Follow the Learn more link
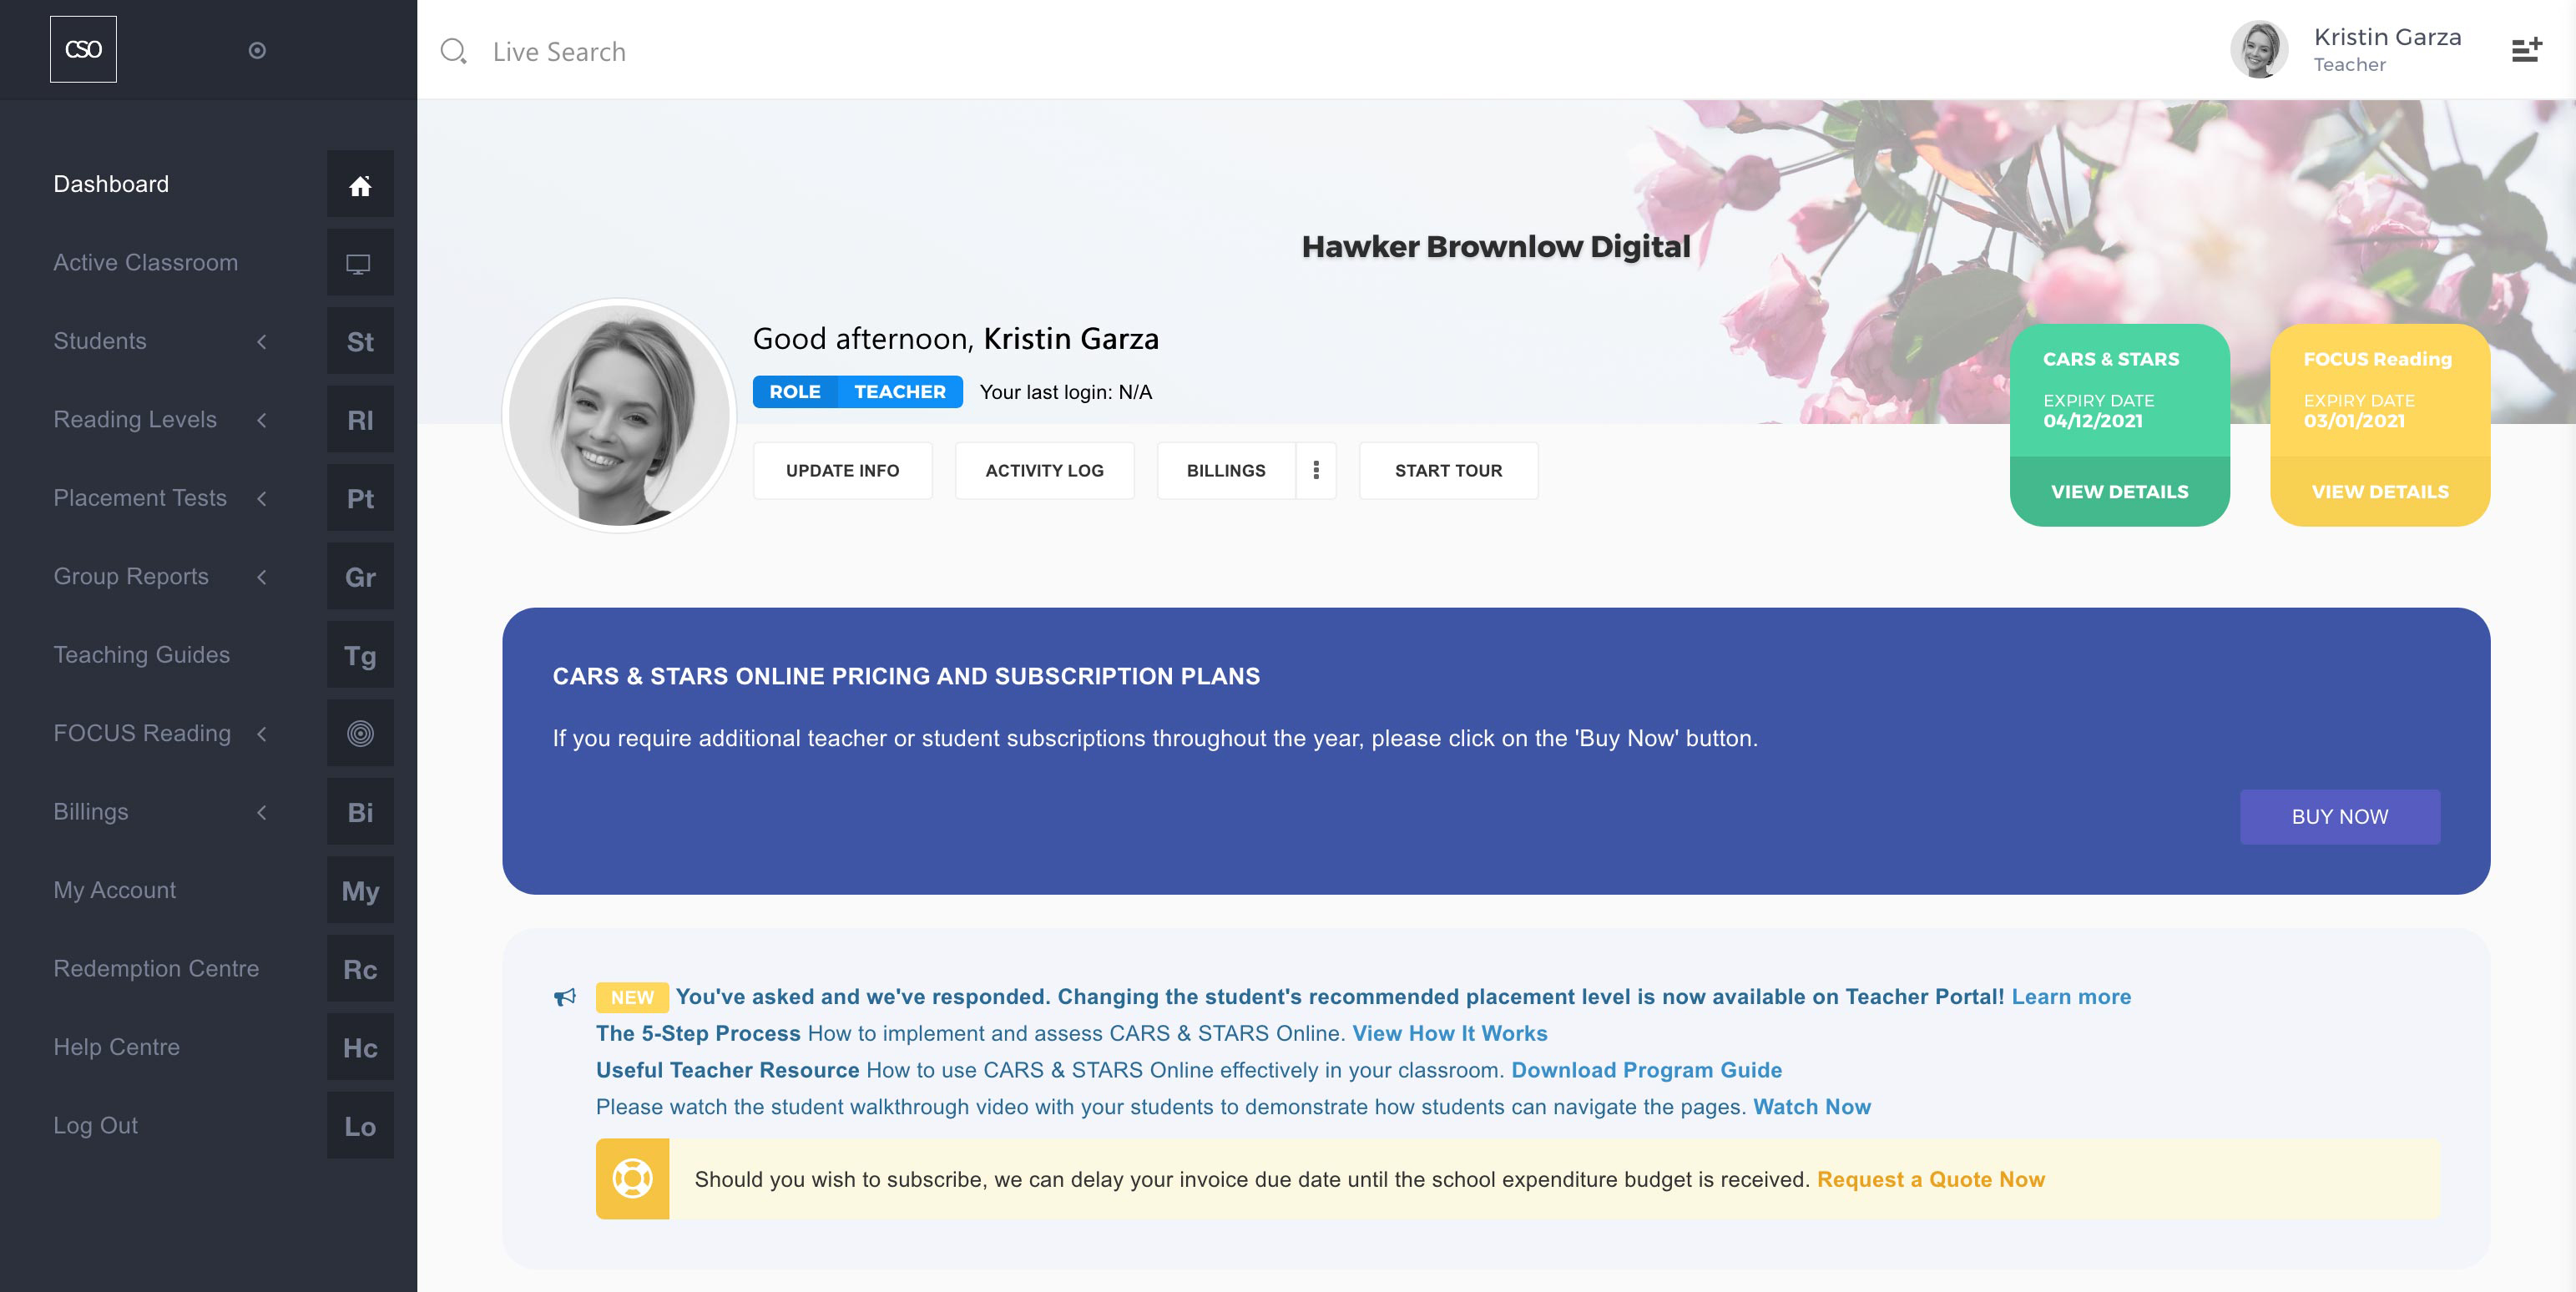This screenshot has height=1292, width=2576. coord(2071,997)
